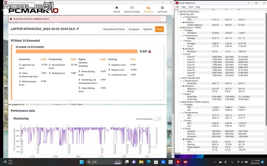Open Tools menu in HWMonitor

point(191,7)
